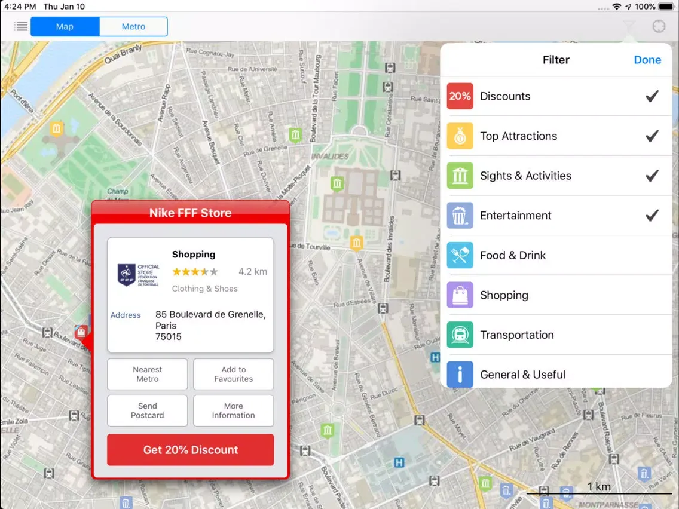This screenshot has height=509, width=679.
Task: Click the Transportation train icon
Action: coord(460,335)
